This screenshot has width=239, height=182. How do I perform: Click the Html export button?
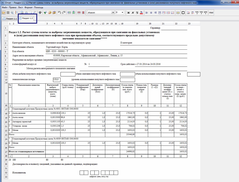click(x=211, y=13)
